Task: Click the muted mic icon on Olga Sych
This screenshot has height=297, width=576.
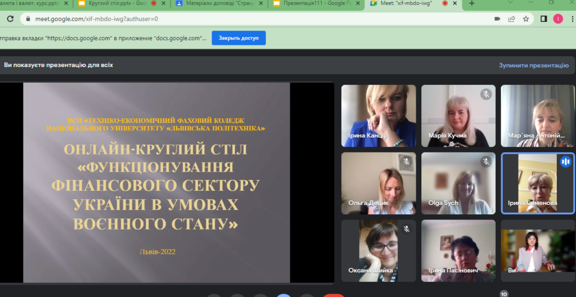Action: (x=486, y=161)
